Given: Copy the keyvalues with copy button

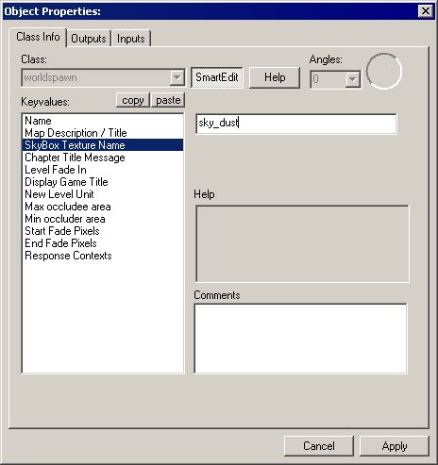Looking at the screenshot, I should pos(133,100).
